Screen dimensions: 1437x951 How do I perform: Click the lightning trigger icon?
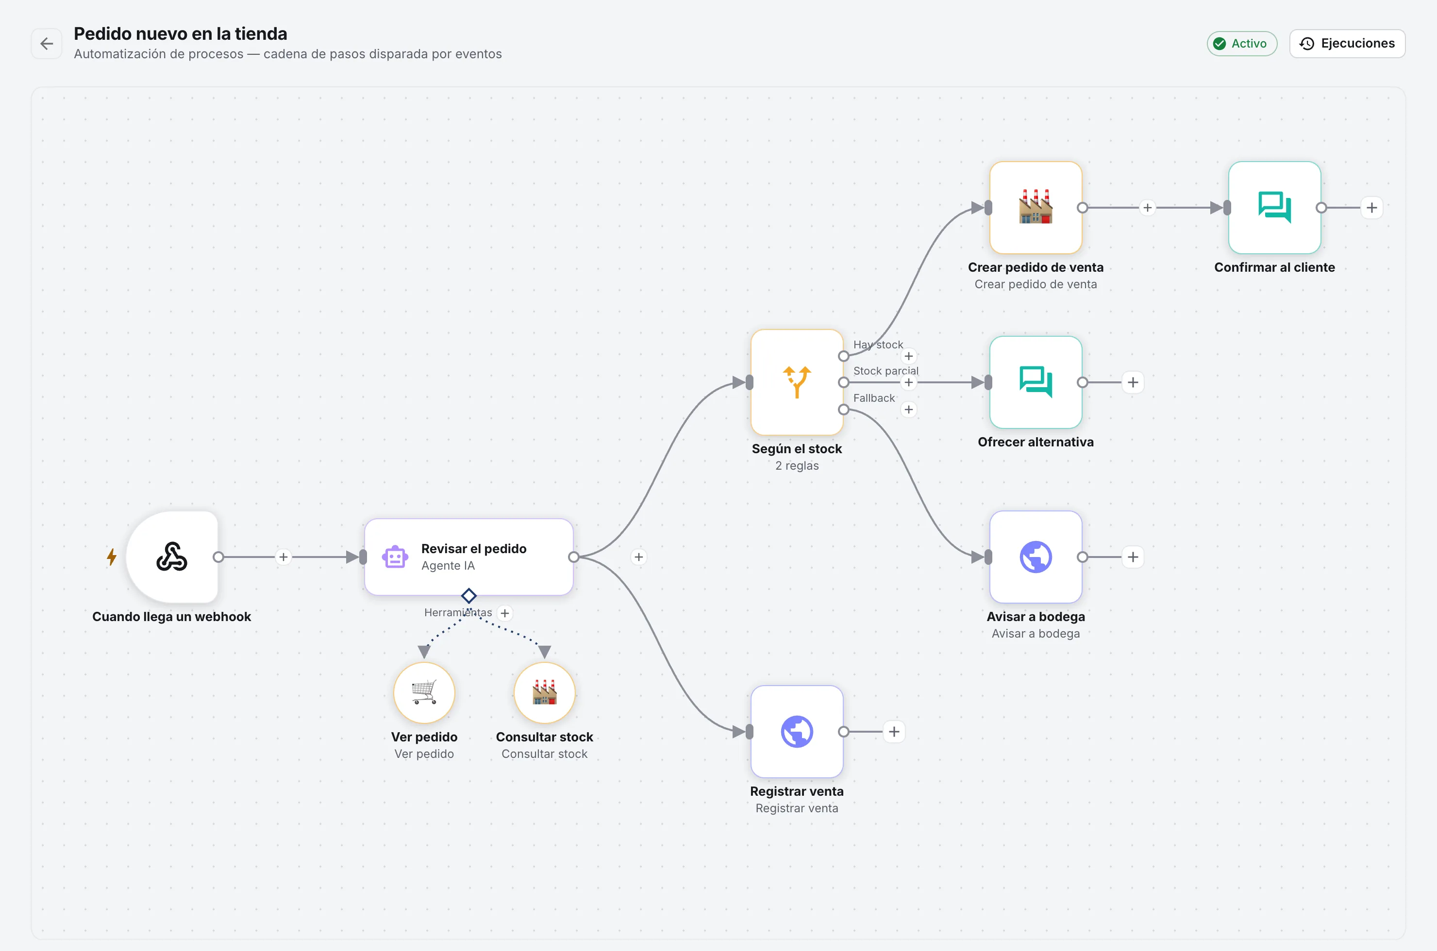point(112,557)
